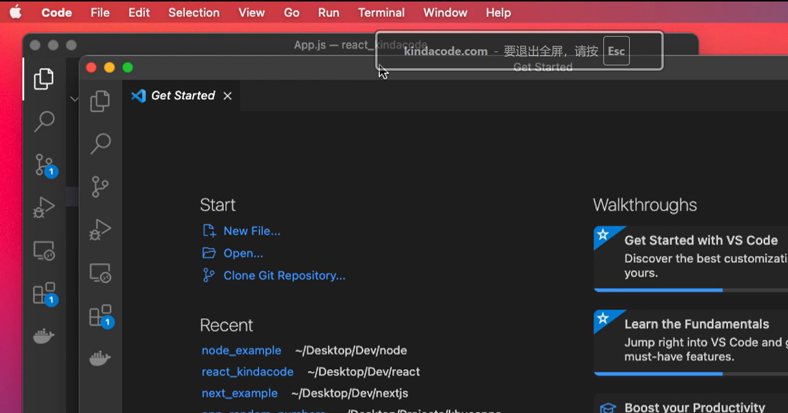Image resolution: width=788 pixels, height=413 pixels.
Task: Click the New File... link
Action: 252,231
